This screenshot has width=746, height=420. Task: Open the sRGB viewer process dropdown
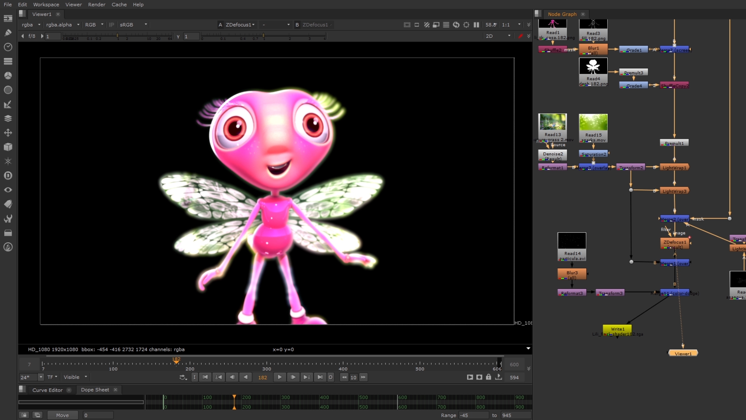[x=133, y=24]
